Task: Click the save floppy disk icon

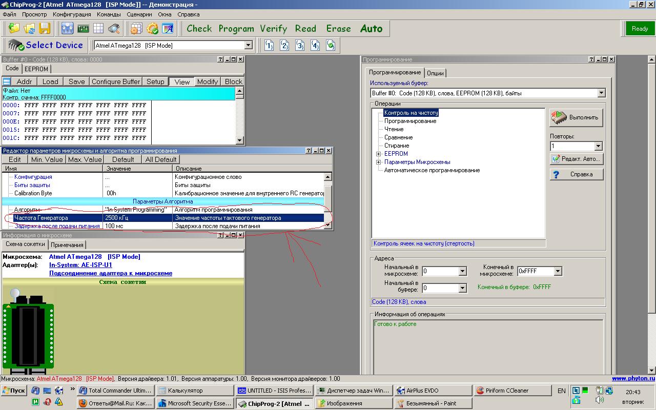Action: pos(45,28)
